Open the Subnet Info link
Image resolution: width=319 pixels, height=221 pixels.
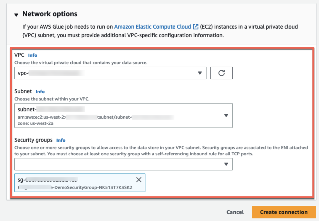click(40, 92)
